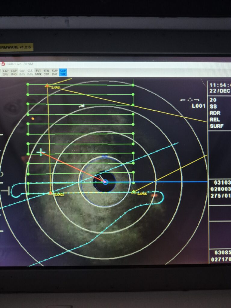Viewport: 231px width, 308px height.
Task: Select the RDR label in side panel
Action: tap(215, 113)
